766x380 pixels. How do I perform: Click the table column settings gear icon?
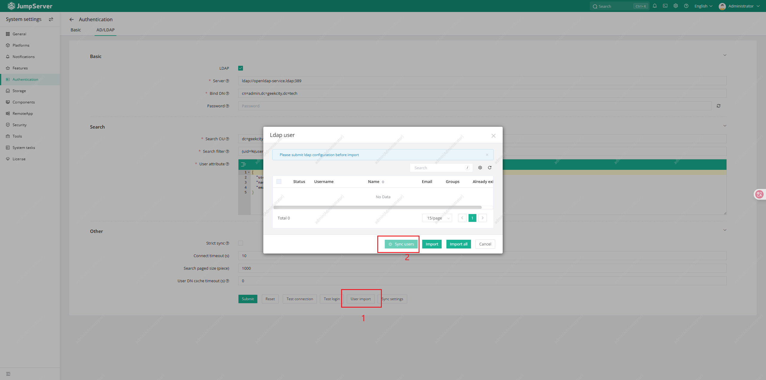pos(480,168)
